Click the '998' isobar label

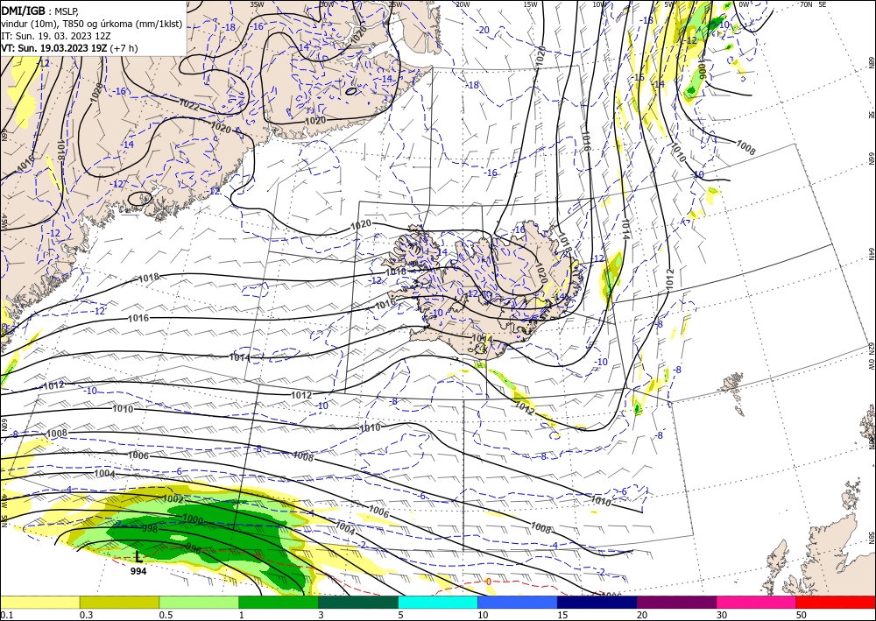150,528
